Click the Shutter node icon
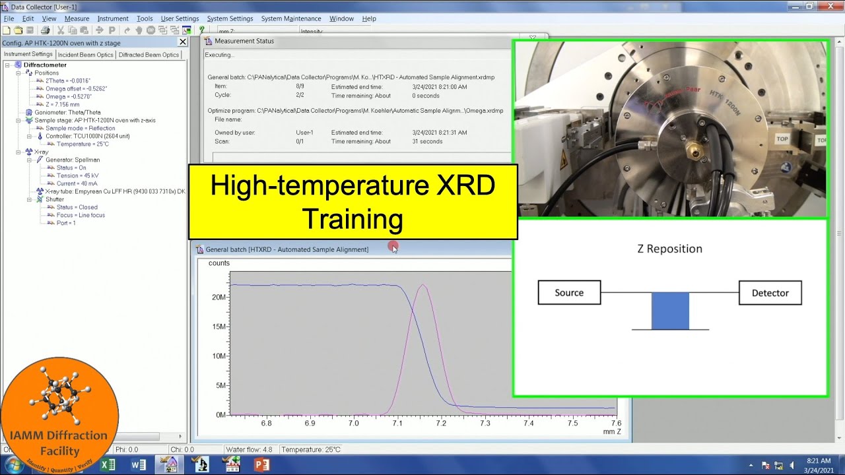 tap(40, 199)
